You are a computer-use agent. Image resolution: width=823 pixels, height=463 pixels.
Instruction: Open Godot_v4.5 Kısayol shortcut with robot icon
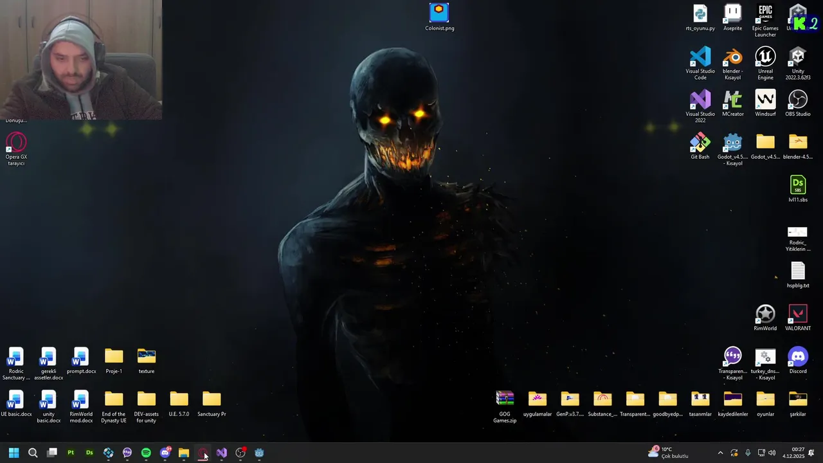(732, 149)
